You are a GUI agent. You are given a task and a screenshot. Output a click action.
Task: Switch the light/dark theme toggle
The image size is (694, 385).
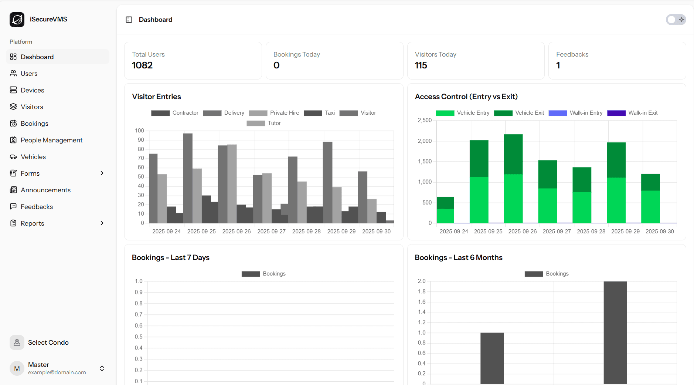[x=676, y=20]
